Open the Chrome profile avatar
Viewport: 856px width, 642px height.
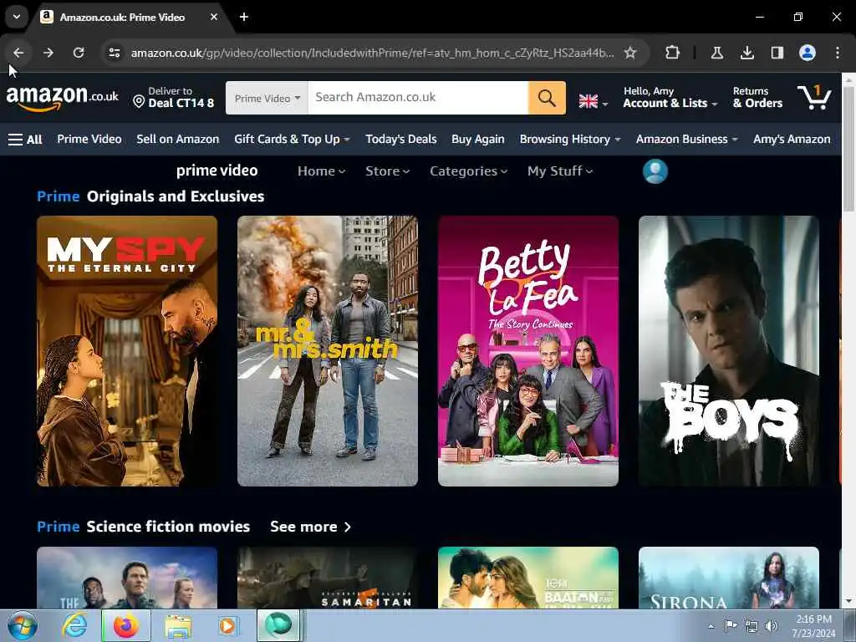tap(808, 53)
